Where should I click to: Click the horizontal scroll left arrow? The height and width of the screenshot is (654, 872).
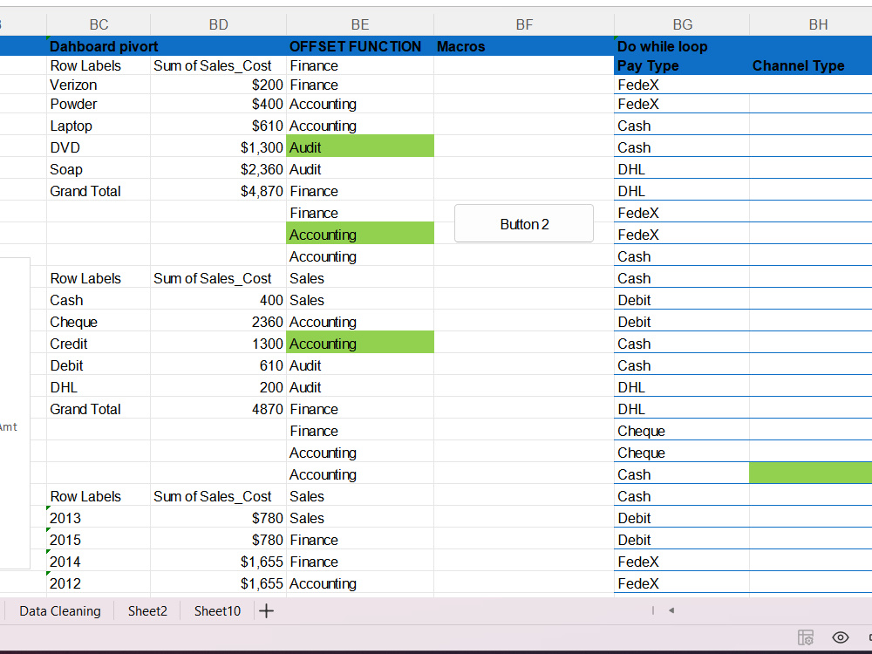671,610
